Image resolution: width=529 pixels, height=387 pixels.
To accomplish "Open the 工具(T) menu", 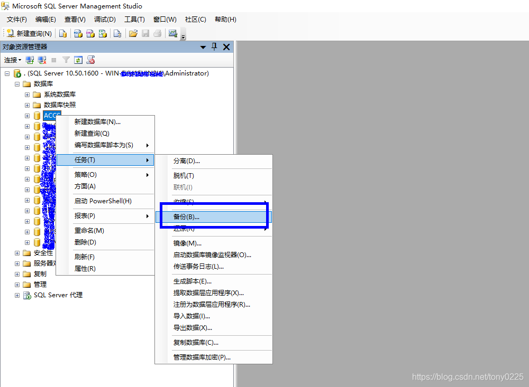I will [134, 20].
